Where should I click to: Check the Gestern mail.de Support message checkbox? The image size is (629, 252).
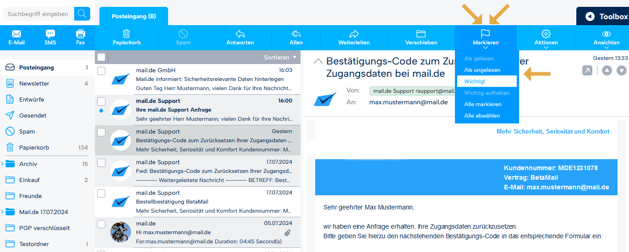101,132
